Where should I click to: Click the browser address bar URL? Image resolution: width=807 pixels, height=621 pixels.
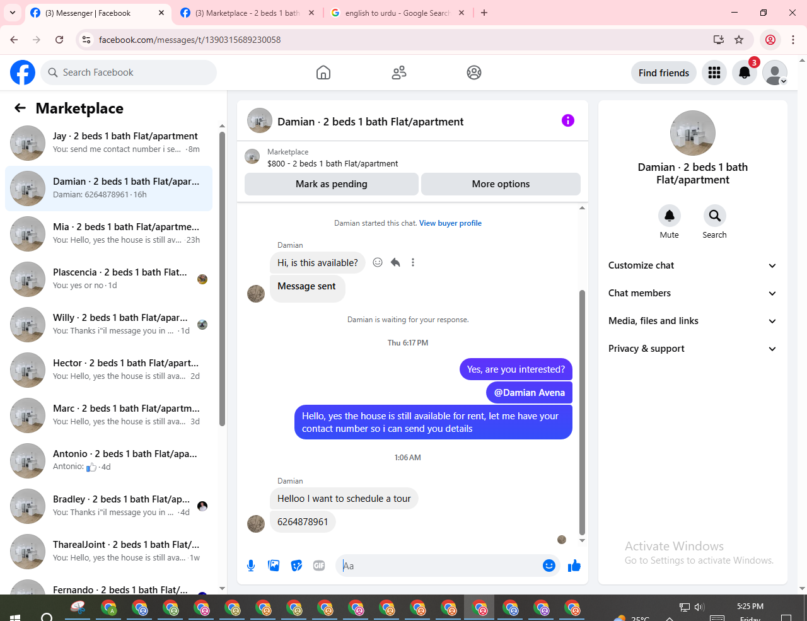pos(190,40)
